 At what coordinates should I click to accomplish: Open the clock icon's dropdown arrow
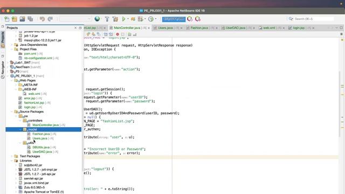click(156, 19)
